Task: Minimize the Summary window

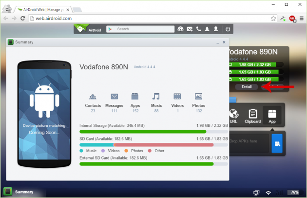Action: (218, 42)
